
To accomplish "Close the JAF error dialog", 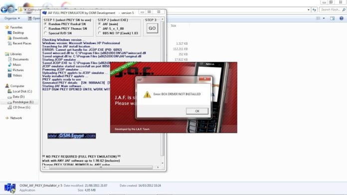I will tap(205, 79).
